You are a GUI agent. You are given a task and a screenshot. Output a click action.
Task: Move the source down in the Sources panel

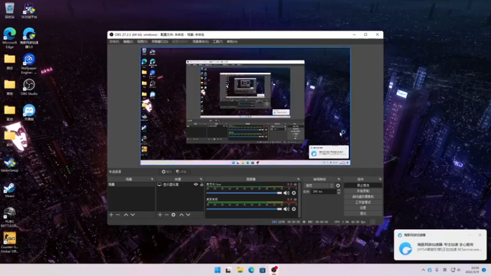click(x=188, y=215)
